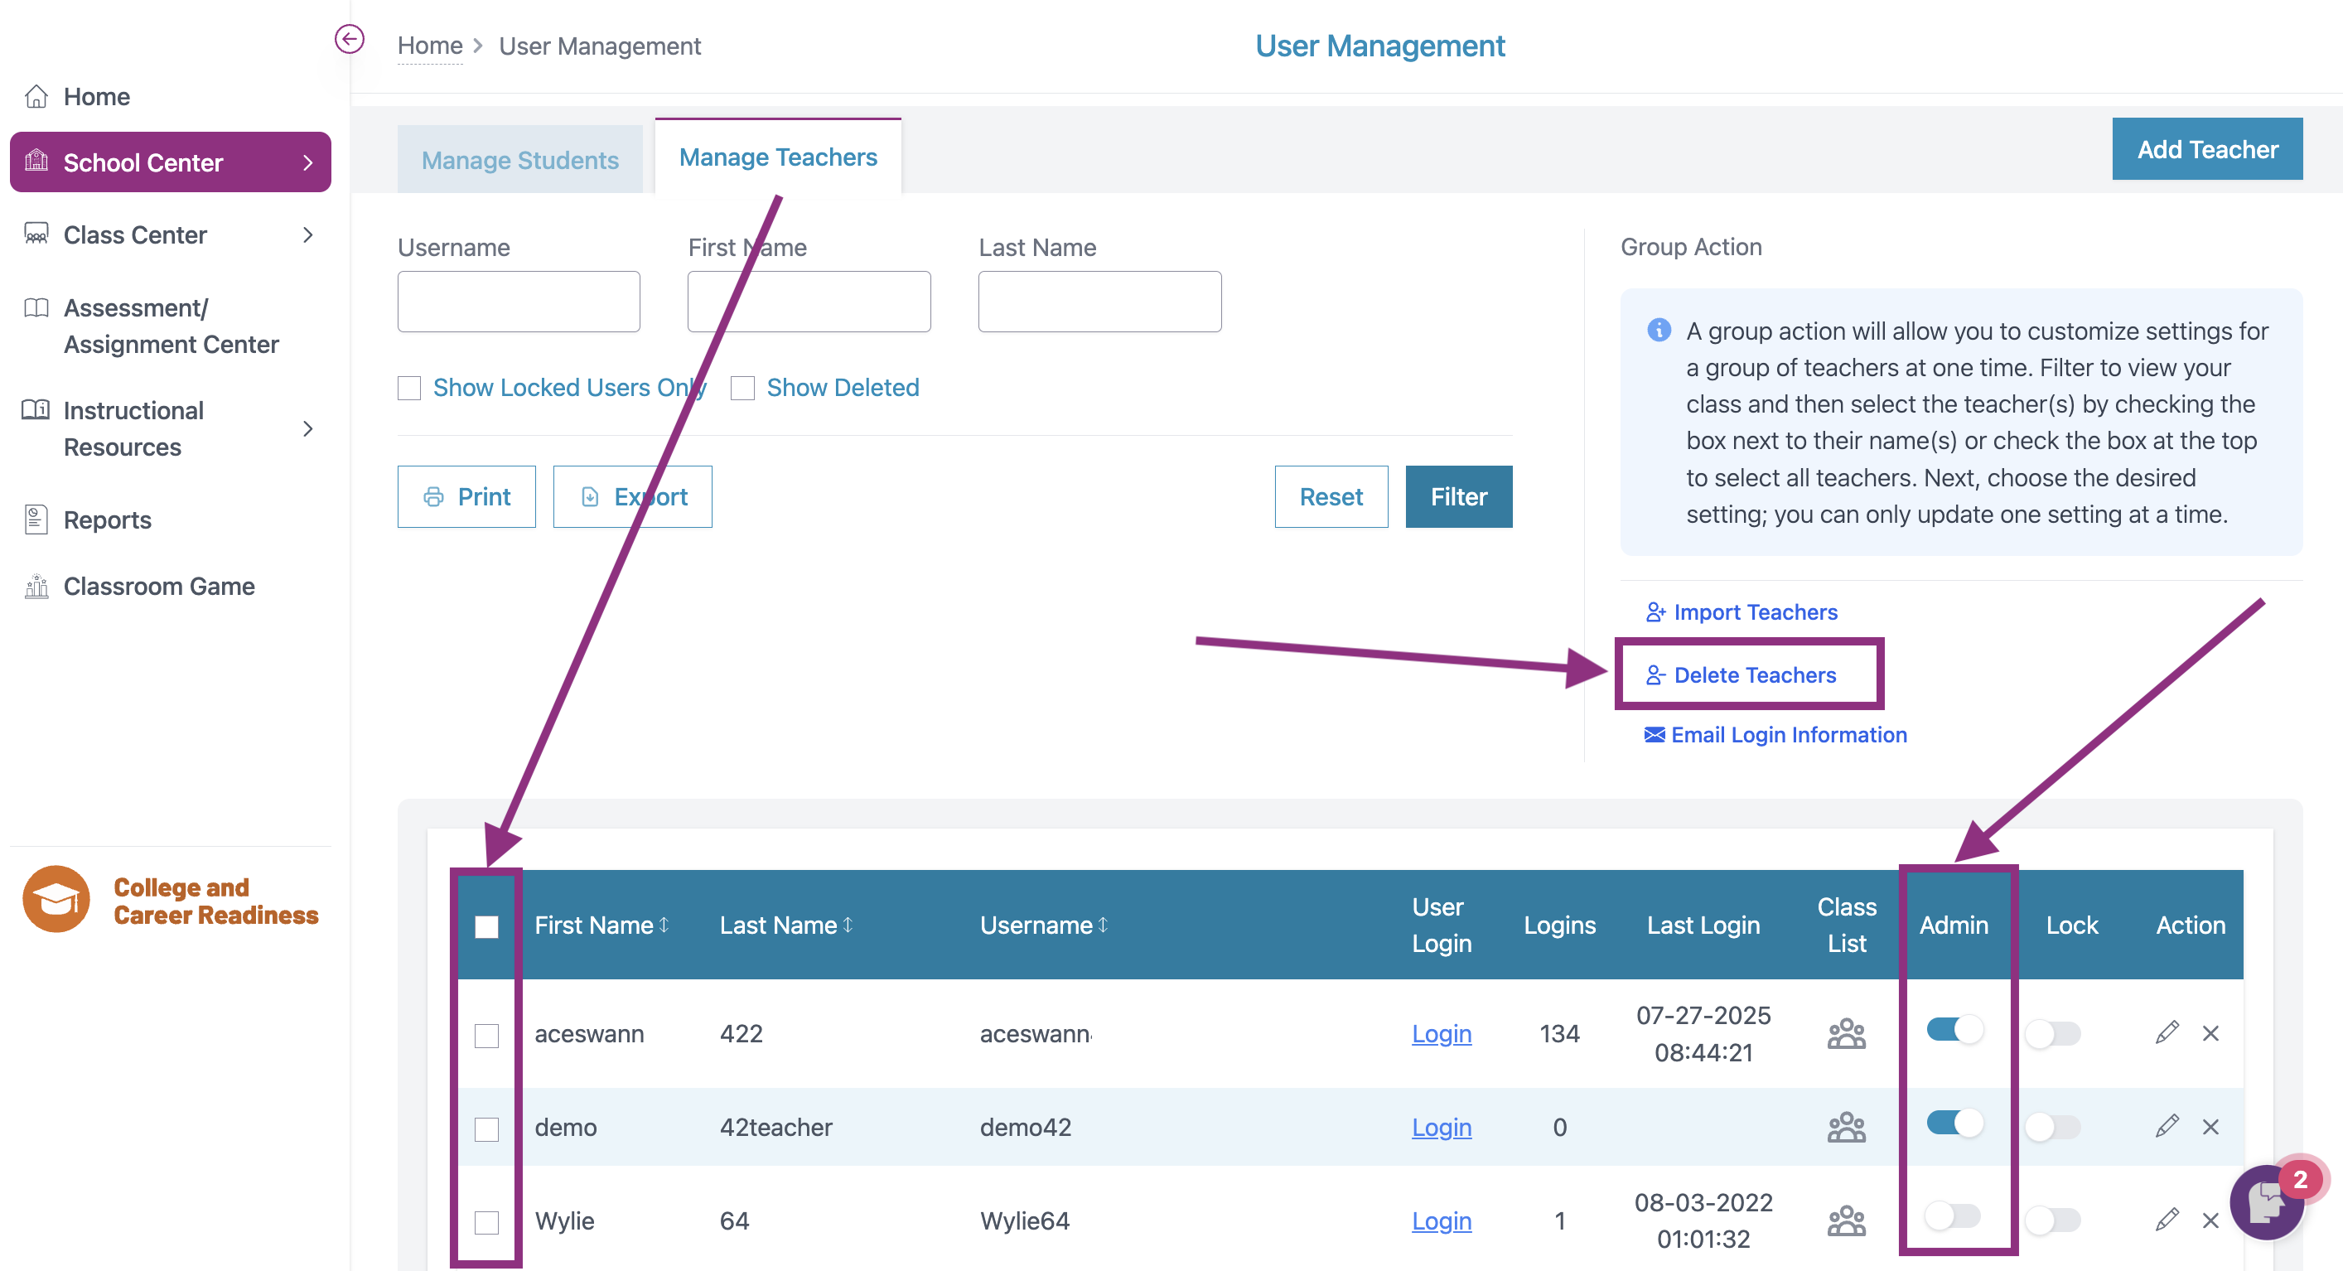Select the demo row checkbox
Viewport: 2343px width, 1271px height.
pyautogui.click(x=486, y=1129)
